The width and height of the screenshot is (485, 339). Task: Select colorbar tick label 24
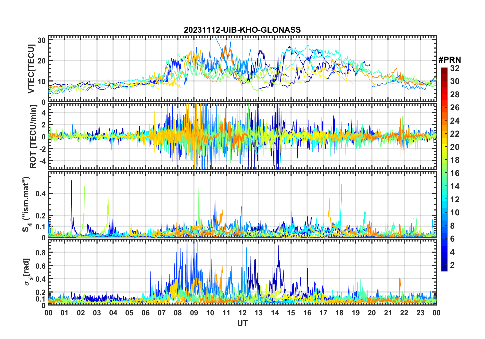(455, 121)
